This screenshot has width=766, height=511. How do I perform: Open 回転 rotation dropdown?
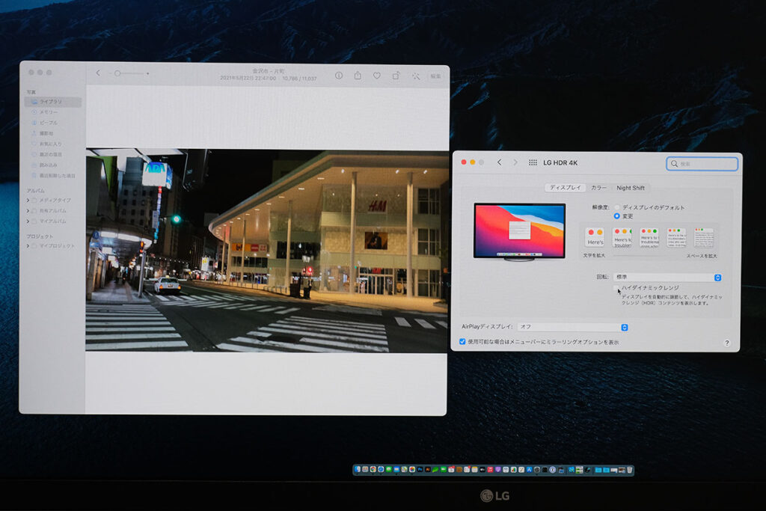click(668, 277)
